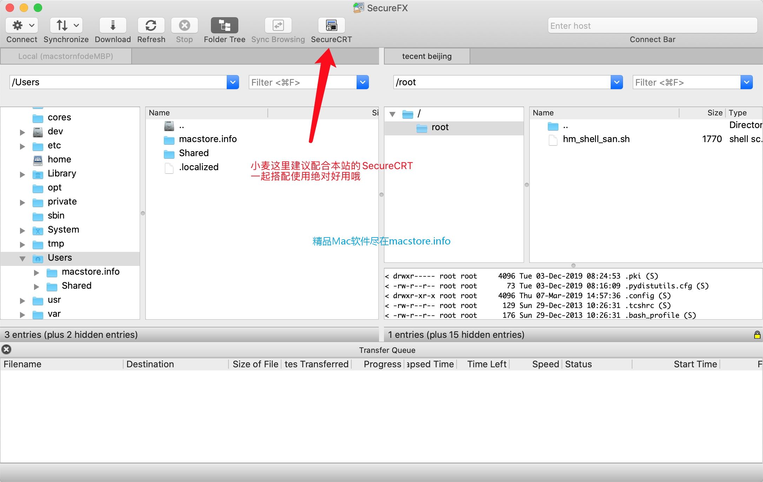Viewport: 763px width, 482px height.
Task: Sort transfer queue by Start Time column
Action: pyautogui.click(x=676, y=364)
